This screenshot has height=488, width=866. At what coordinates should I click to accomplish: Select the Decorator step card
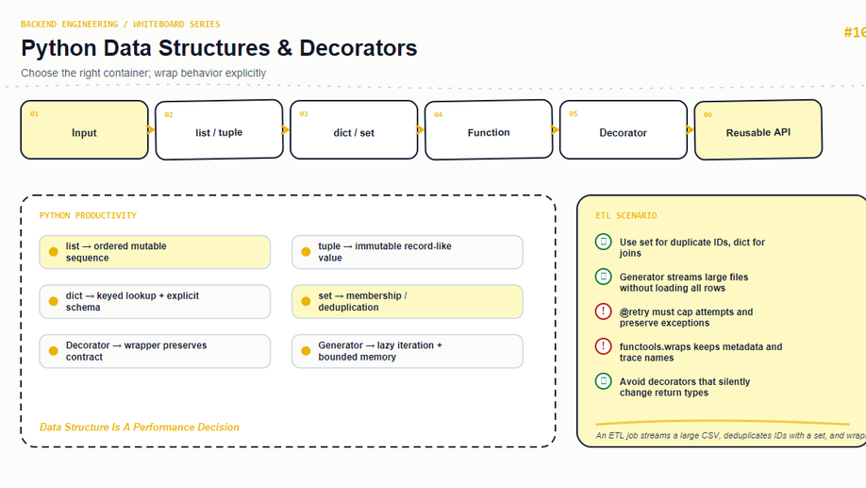[x=624, y=130]
